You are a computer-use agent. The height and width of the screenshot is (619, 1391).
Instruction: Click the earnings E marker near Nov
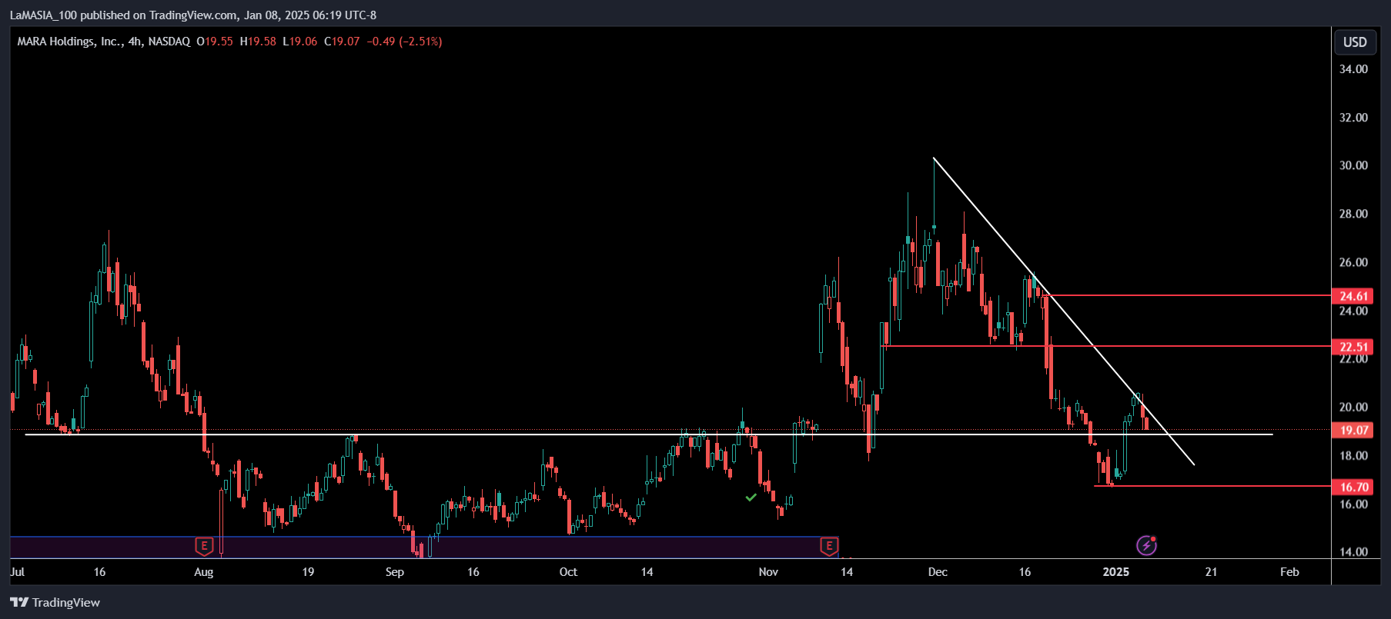click(829, 546)
